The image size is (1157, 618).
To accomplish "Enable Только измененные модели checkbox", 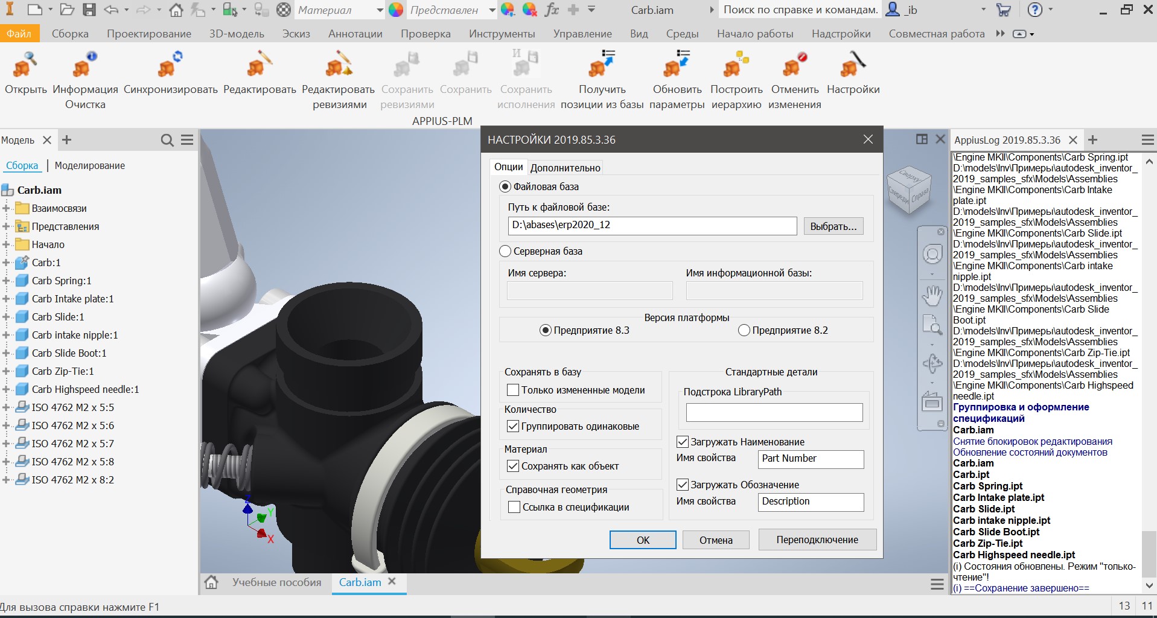I will 512,389.
